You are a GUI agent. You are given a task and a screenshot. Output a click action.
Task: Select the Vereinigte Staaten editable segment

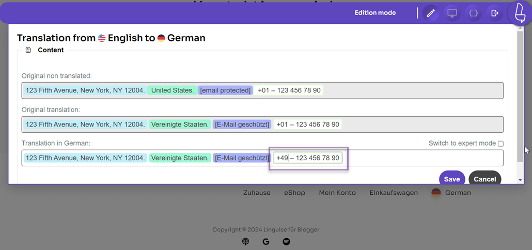[x=180, y=158]
